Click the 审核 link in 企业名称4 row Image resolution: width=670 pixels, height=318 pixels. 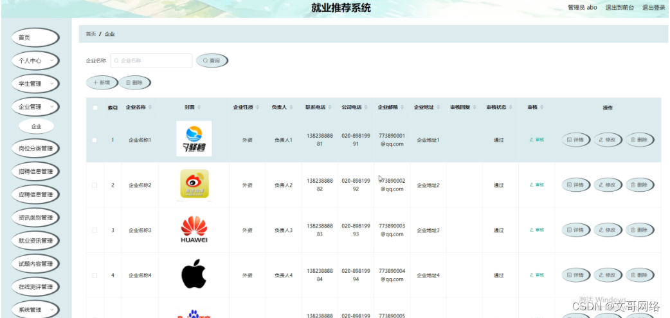coord(537,275)
